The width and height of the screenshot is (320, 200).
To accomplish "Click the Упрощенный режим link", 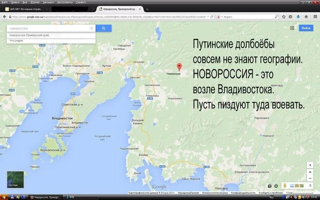I will [188, 192].
